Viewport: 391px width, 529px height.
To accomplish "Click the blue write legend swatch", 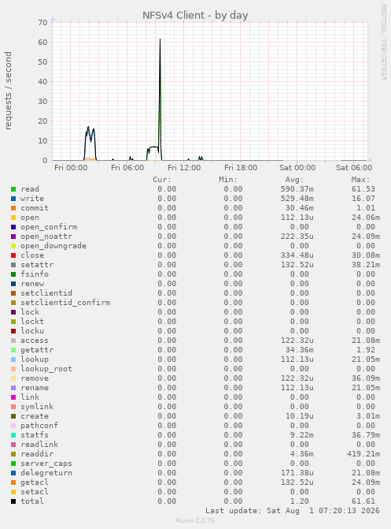I will pyautogui.click(x=13, y=199).
